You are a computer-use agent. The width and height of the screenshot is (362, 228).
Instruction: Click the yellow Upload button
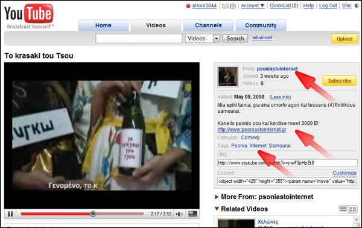point(345,39)
